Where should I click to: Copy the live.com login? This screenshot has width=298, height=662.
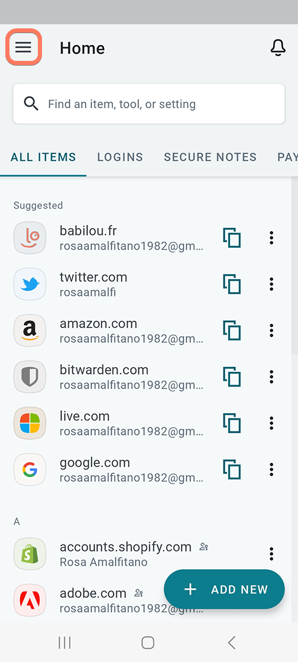tap(232, 423)
